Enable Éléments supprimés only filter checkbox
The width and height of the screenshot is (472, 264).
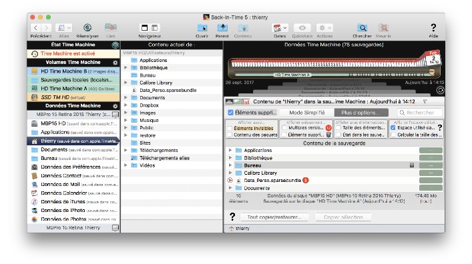pos(284,135)
